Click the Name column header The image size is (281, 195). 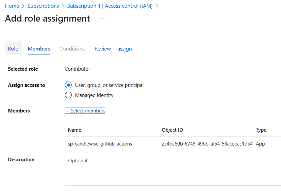tap(74, 130)
